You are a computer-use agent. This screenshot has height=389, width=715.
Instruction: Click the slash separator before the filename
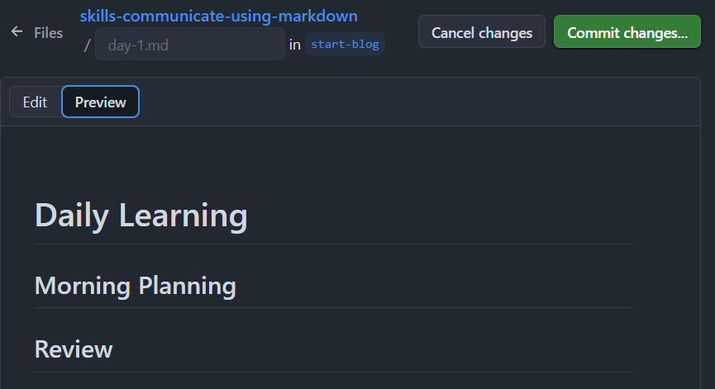pos(87,45)
